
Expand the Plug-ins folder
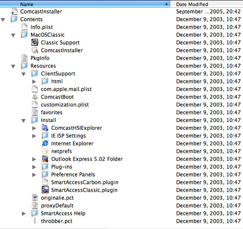pyautogui.click(x=34, y=167)
